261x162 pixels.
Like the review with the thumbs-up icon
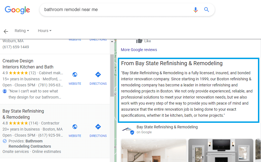click(x=139, y=41)
